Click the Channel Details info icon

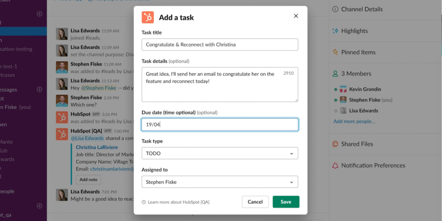[335, 9]
